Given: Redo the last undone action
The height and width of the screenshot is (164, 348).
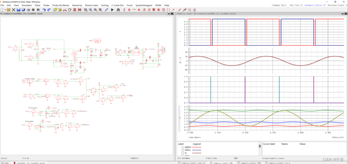Looking at the screenshot, I should 49,10.
